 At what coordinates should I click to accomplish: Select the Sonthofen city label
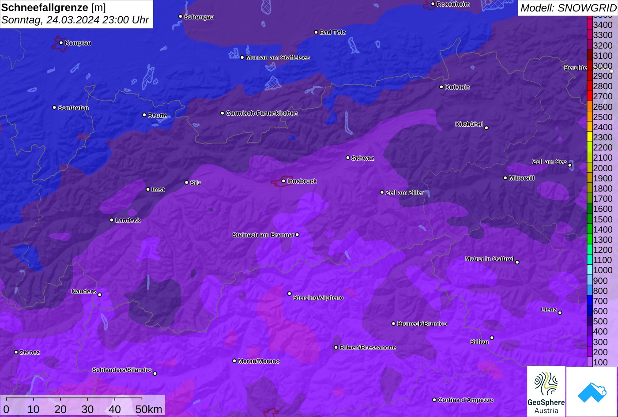coord(73,108)
